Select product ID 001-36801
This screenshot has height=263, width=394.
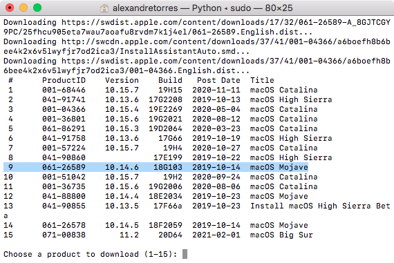(64, 119)
